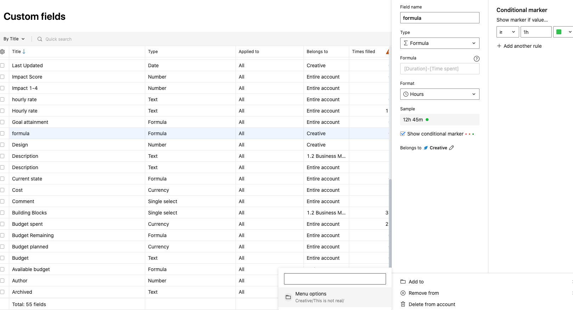Click the quick search magnifier icon
573x310 pixels.
pos(40,39)
